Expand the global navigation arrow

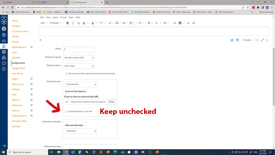point(4,146)
